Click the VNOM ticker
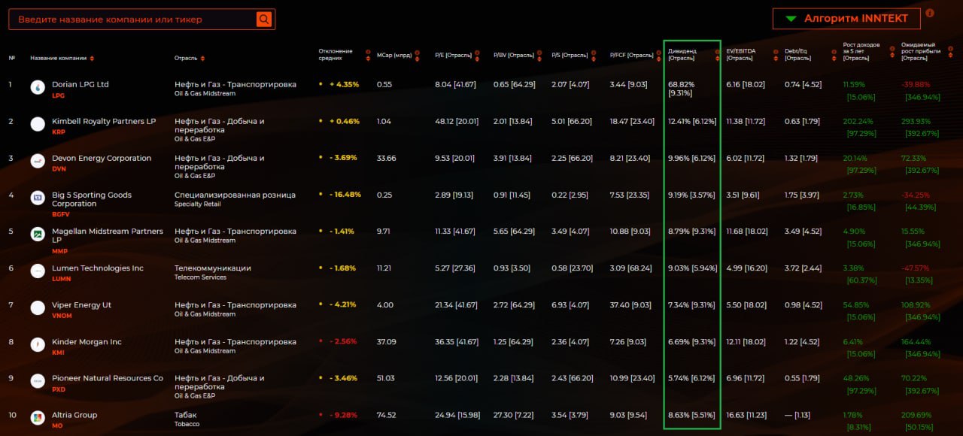 [x=62, y=316]
